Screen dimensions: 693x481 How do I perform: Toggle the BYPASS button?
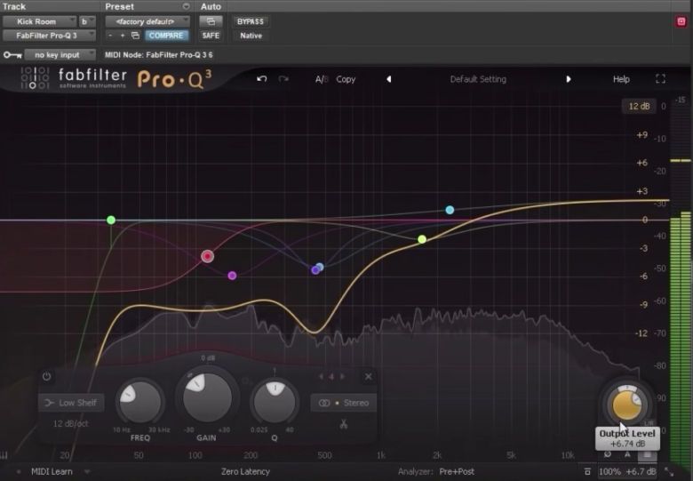(251, 21)
